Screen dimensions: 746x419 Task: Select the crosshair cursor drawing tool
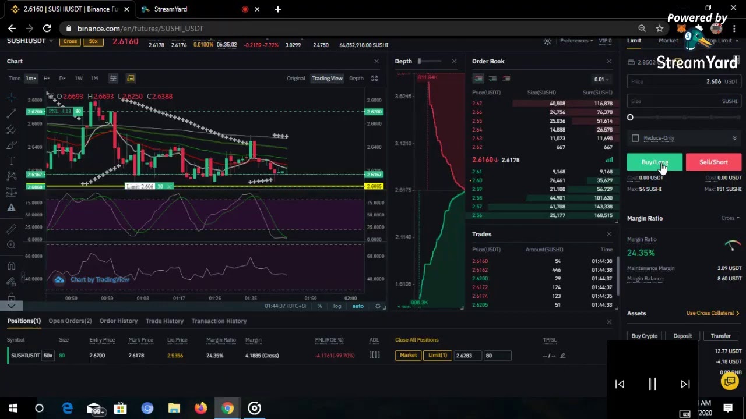pyautogui.click(x=11, y=98)
